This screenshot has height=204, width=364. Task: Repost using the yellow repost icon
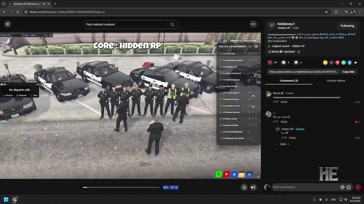(x=325, y=63)
